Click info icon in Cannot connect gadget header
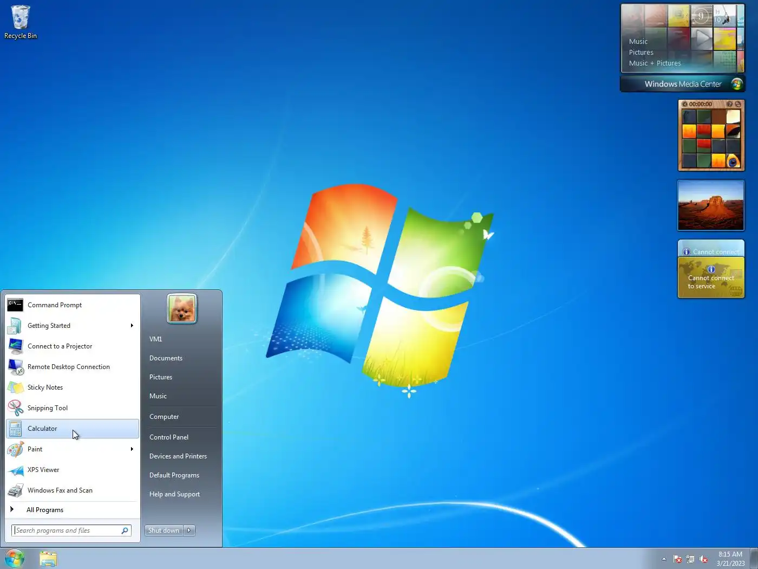 [x=687, y=252]
